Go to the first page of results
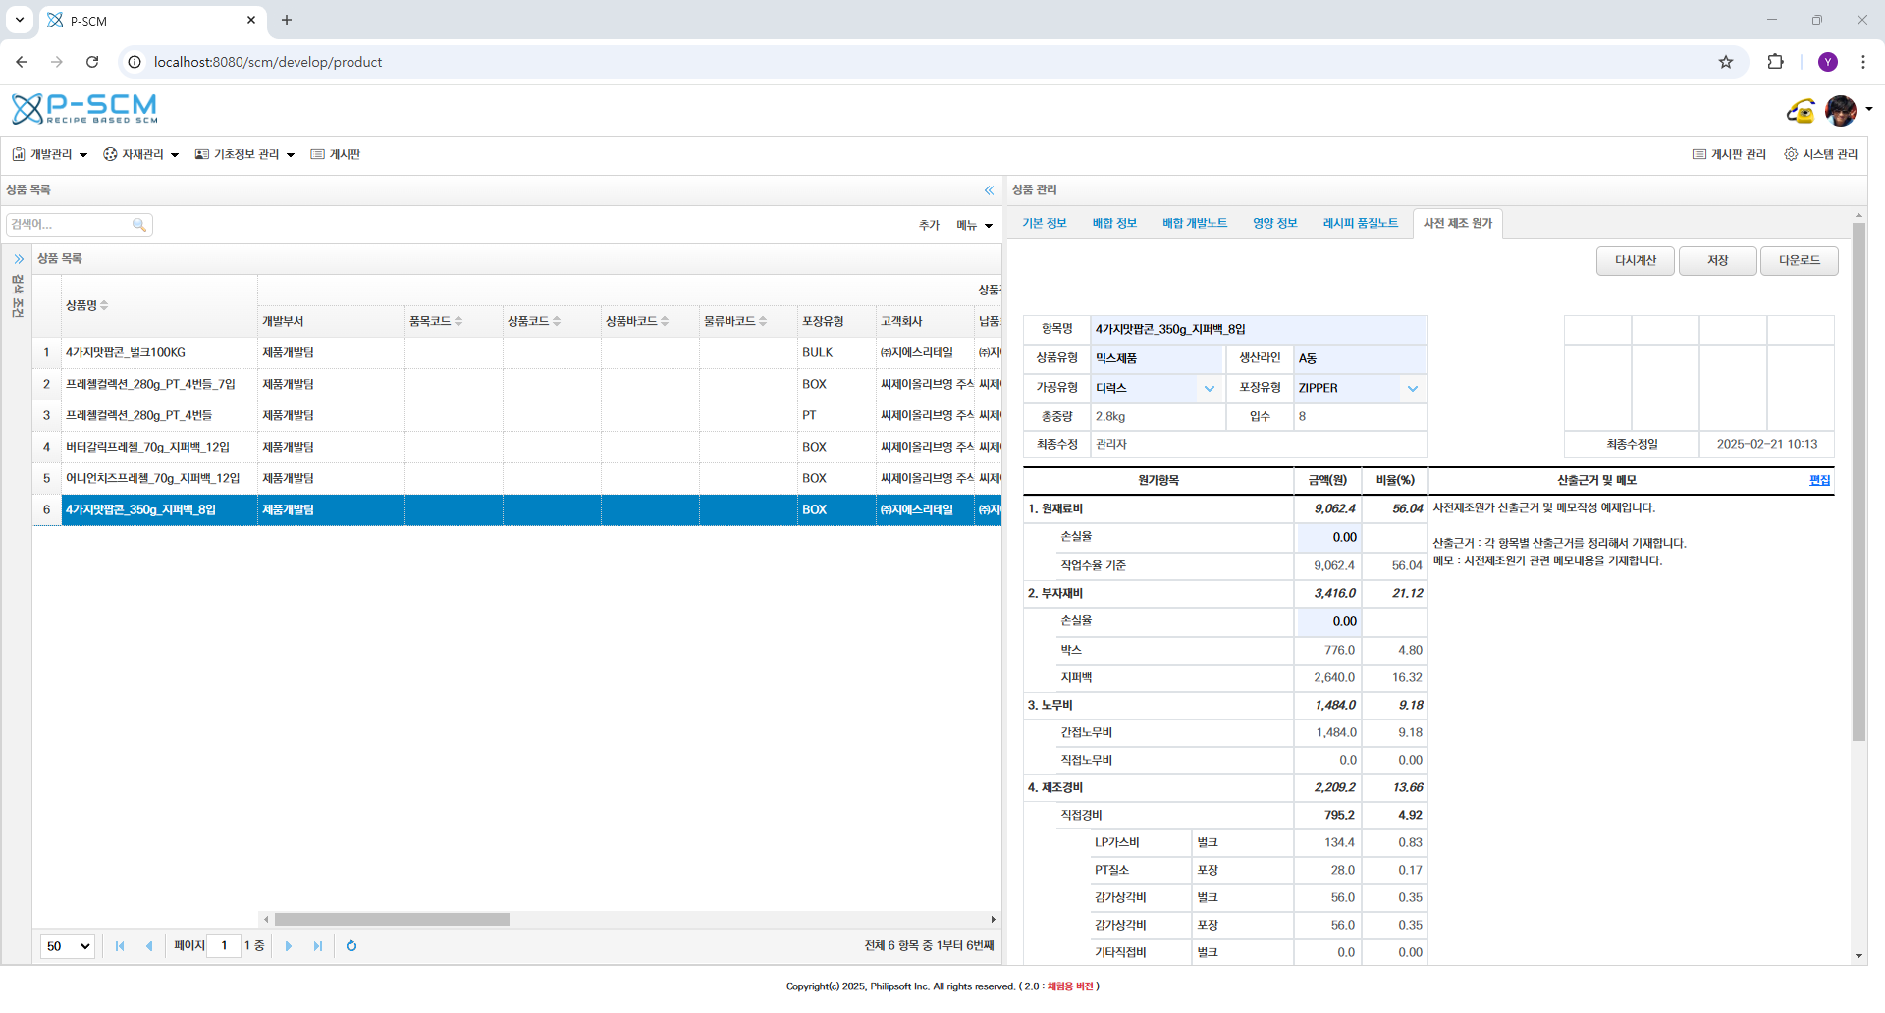 point(120,946)
